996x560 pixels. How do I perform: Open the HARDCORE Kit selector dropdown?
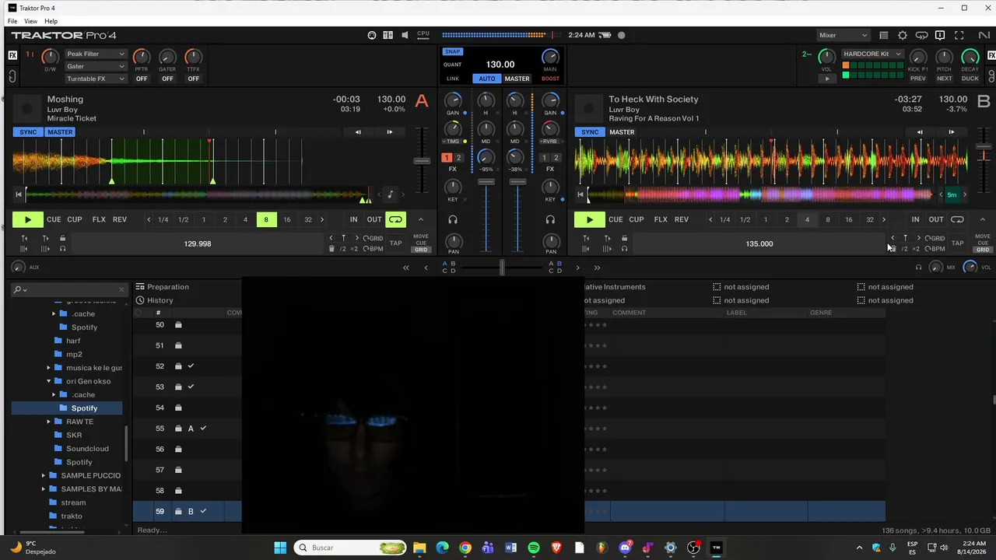tap(872, 54)
